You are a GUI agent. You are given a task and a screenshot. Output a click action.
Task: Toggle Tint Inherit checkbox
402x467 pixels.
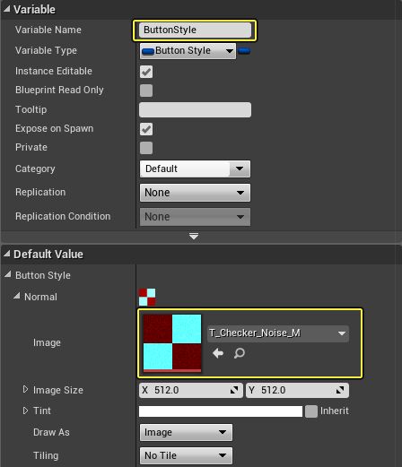point(311,411)
